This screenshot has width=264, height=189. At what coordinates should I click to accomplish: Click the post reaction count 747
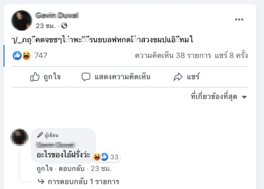(41, 55)
